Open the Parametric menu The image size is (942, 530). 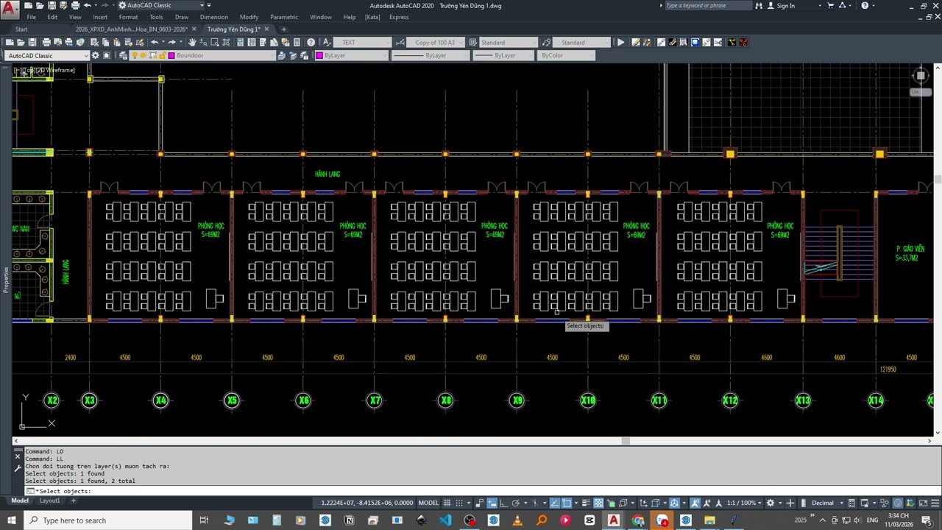pos(284,17)
